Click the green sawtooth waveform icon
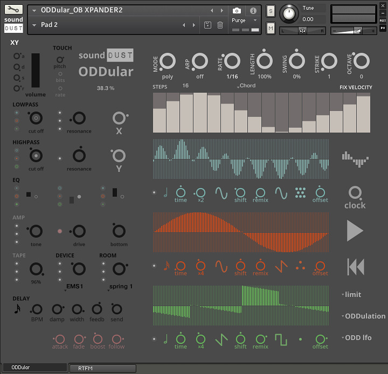 pos(221,340)
